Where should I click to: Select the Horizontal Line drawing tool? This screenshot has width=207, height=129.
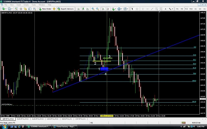[147, 9]
